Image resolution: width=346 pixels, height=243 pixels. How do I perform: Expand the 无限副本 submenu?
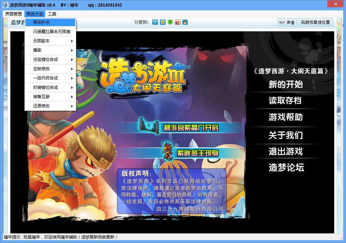[x=50, y=41]
